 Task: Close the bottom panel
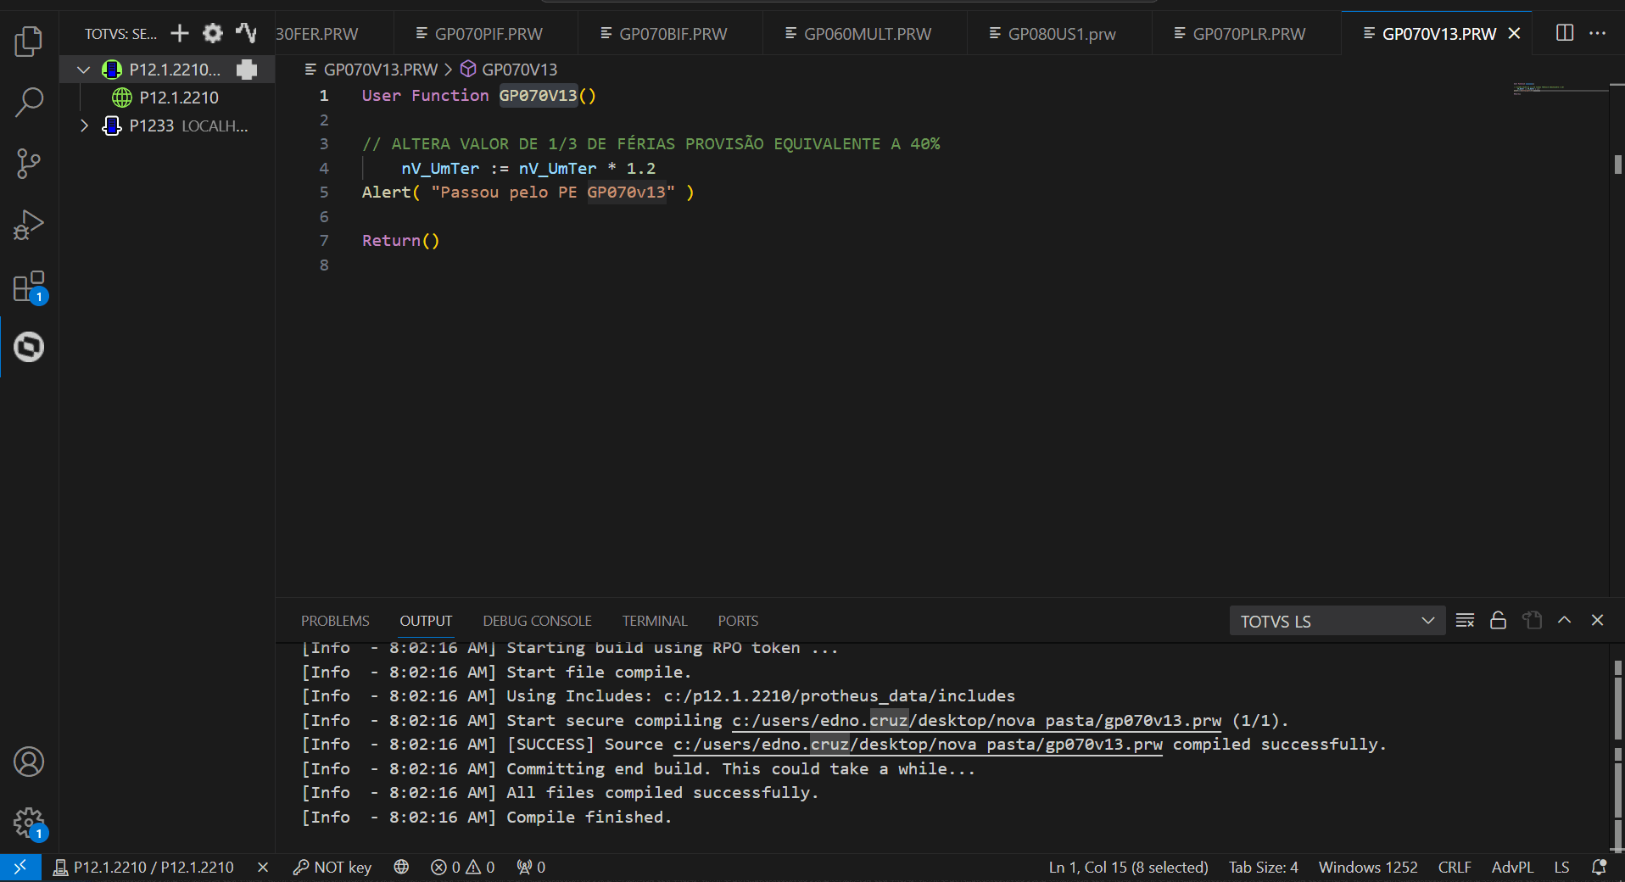coord(1598,620)
